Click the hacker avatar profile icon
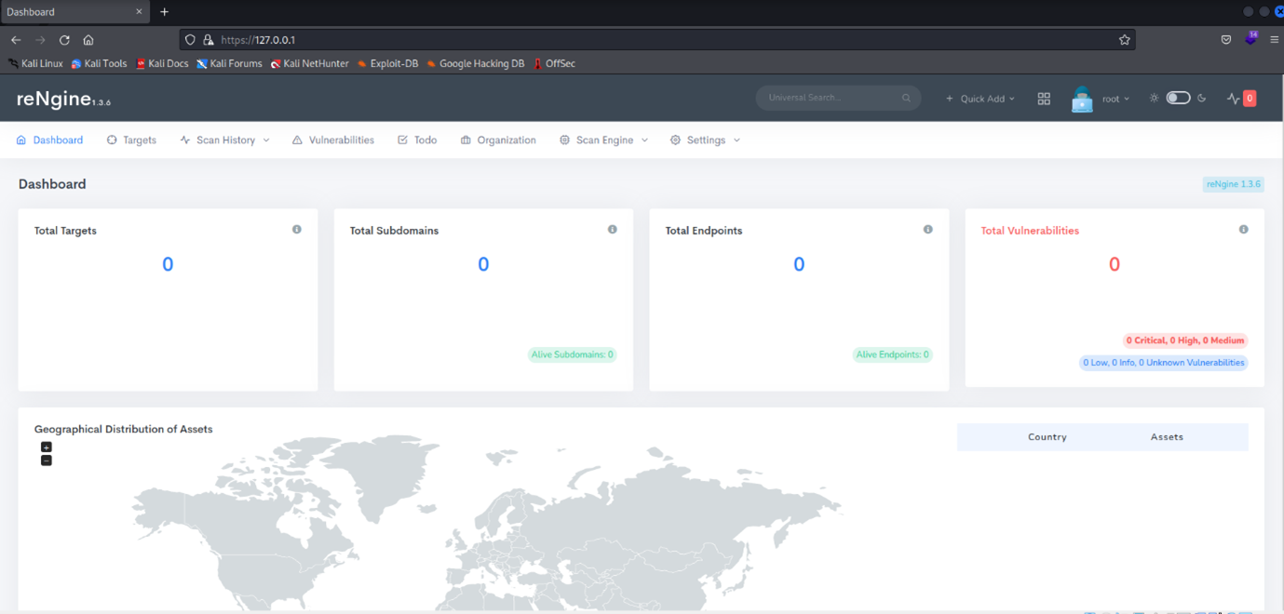 pyautogui.click(x=1081, y=98)
